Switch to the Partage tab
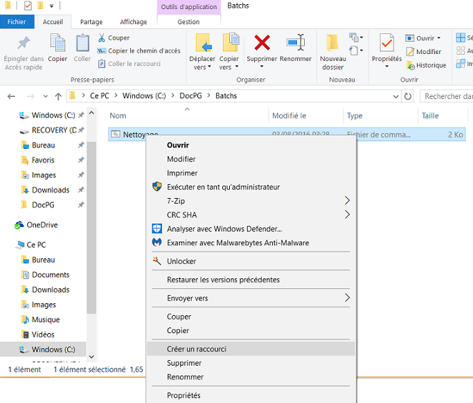 tap(91, 21)
